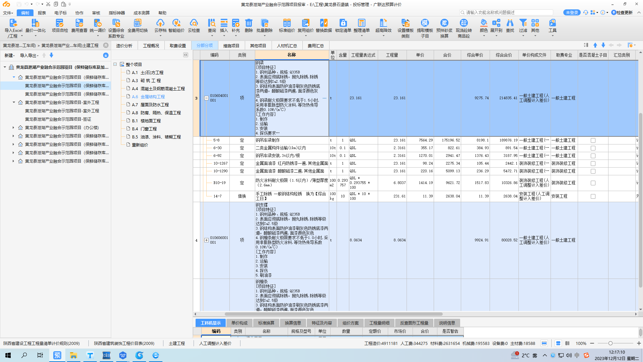Tick 是否混凝土子目 checkbox for row 10-1267
The image size is (643, 362).
[x=593, y=164]
